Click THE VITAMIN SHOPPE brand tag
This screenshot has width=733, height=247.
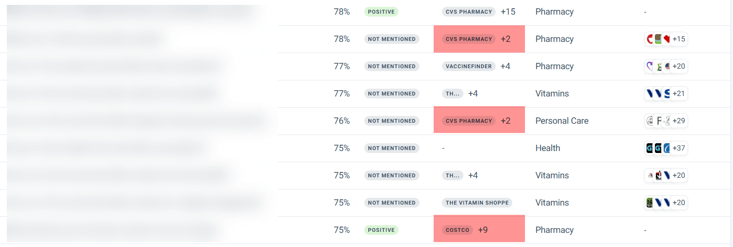coord(477,203)
